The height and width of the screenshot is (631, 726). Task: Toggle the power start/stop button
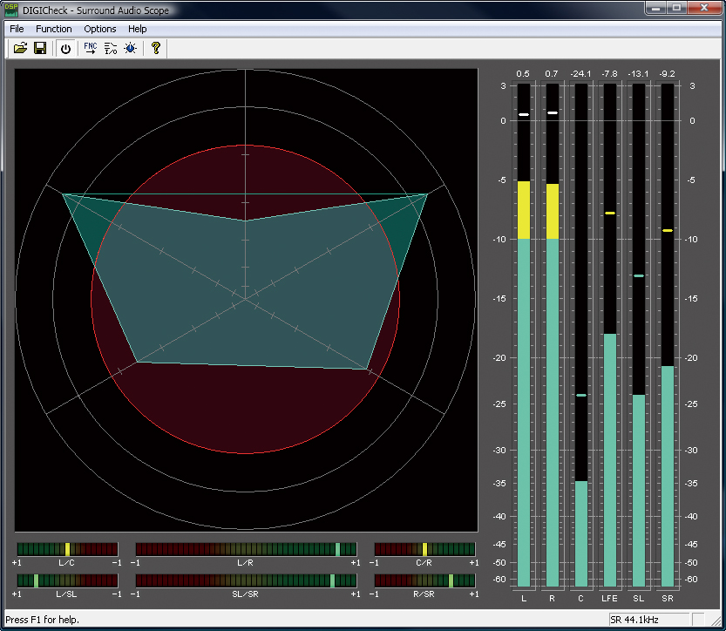[x=65, y=49]
